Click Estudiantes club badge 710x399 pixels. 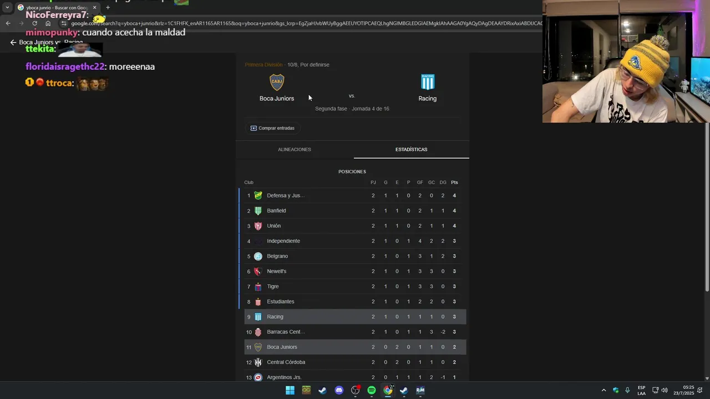(258, 301)
